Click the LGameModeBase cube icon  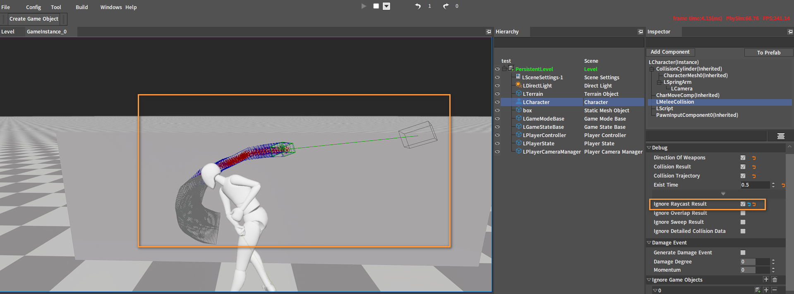518,118
